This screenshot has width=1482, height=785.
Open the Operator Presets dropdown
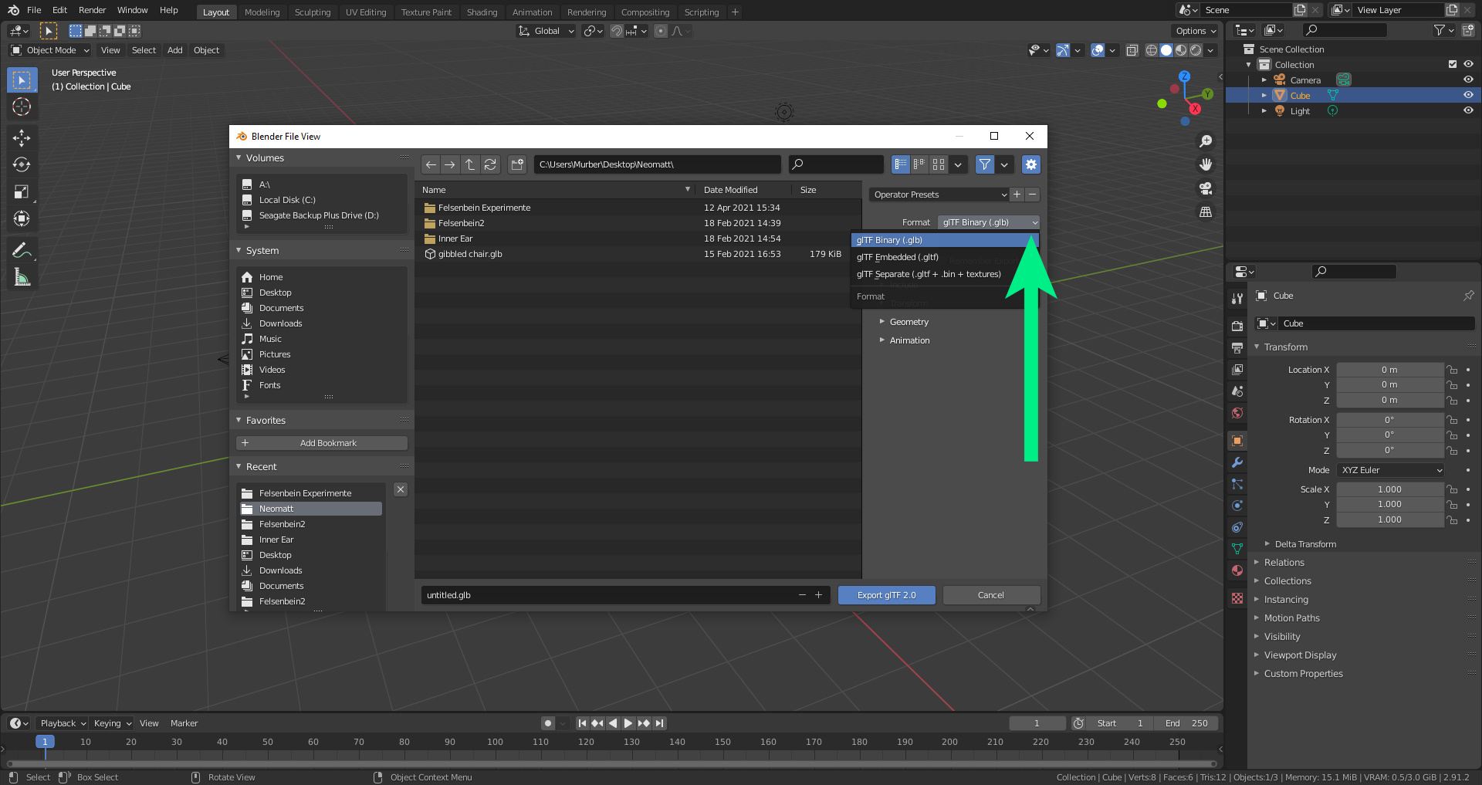click(x=939, y=195)
